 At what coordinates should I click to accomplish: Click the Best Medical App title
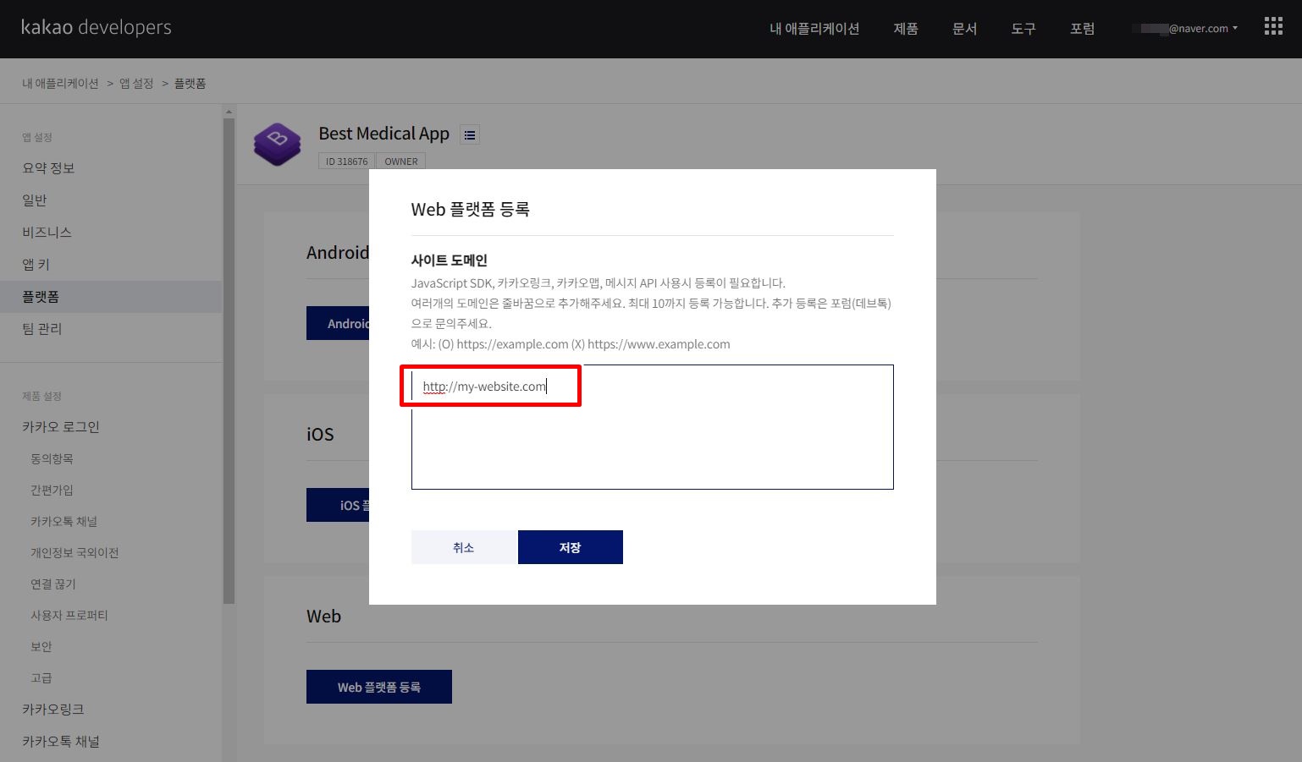tap(383, 134)
